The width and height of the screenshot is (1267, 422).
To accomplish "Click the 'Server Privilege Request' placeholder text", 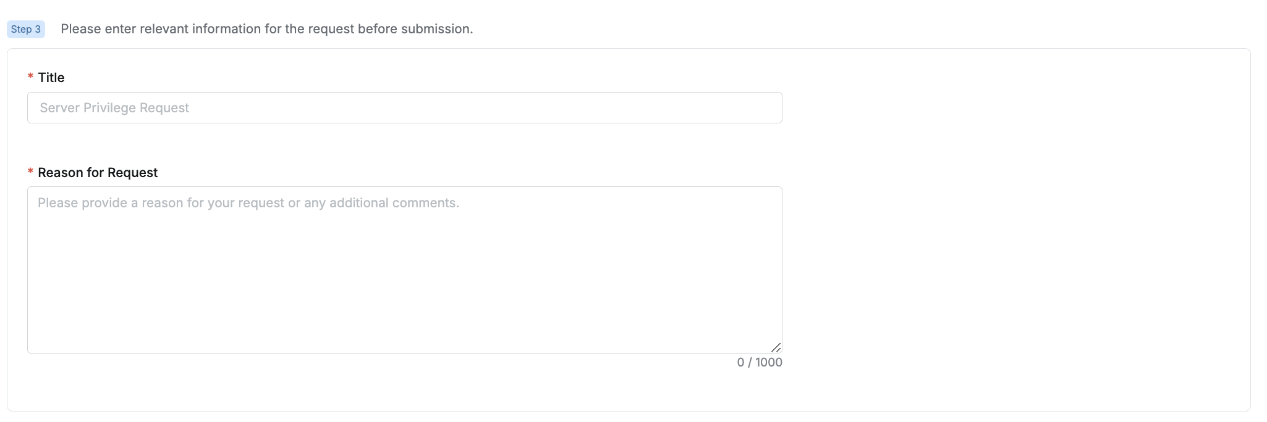I will (x=114, y=108).
